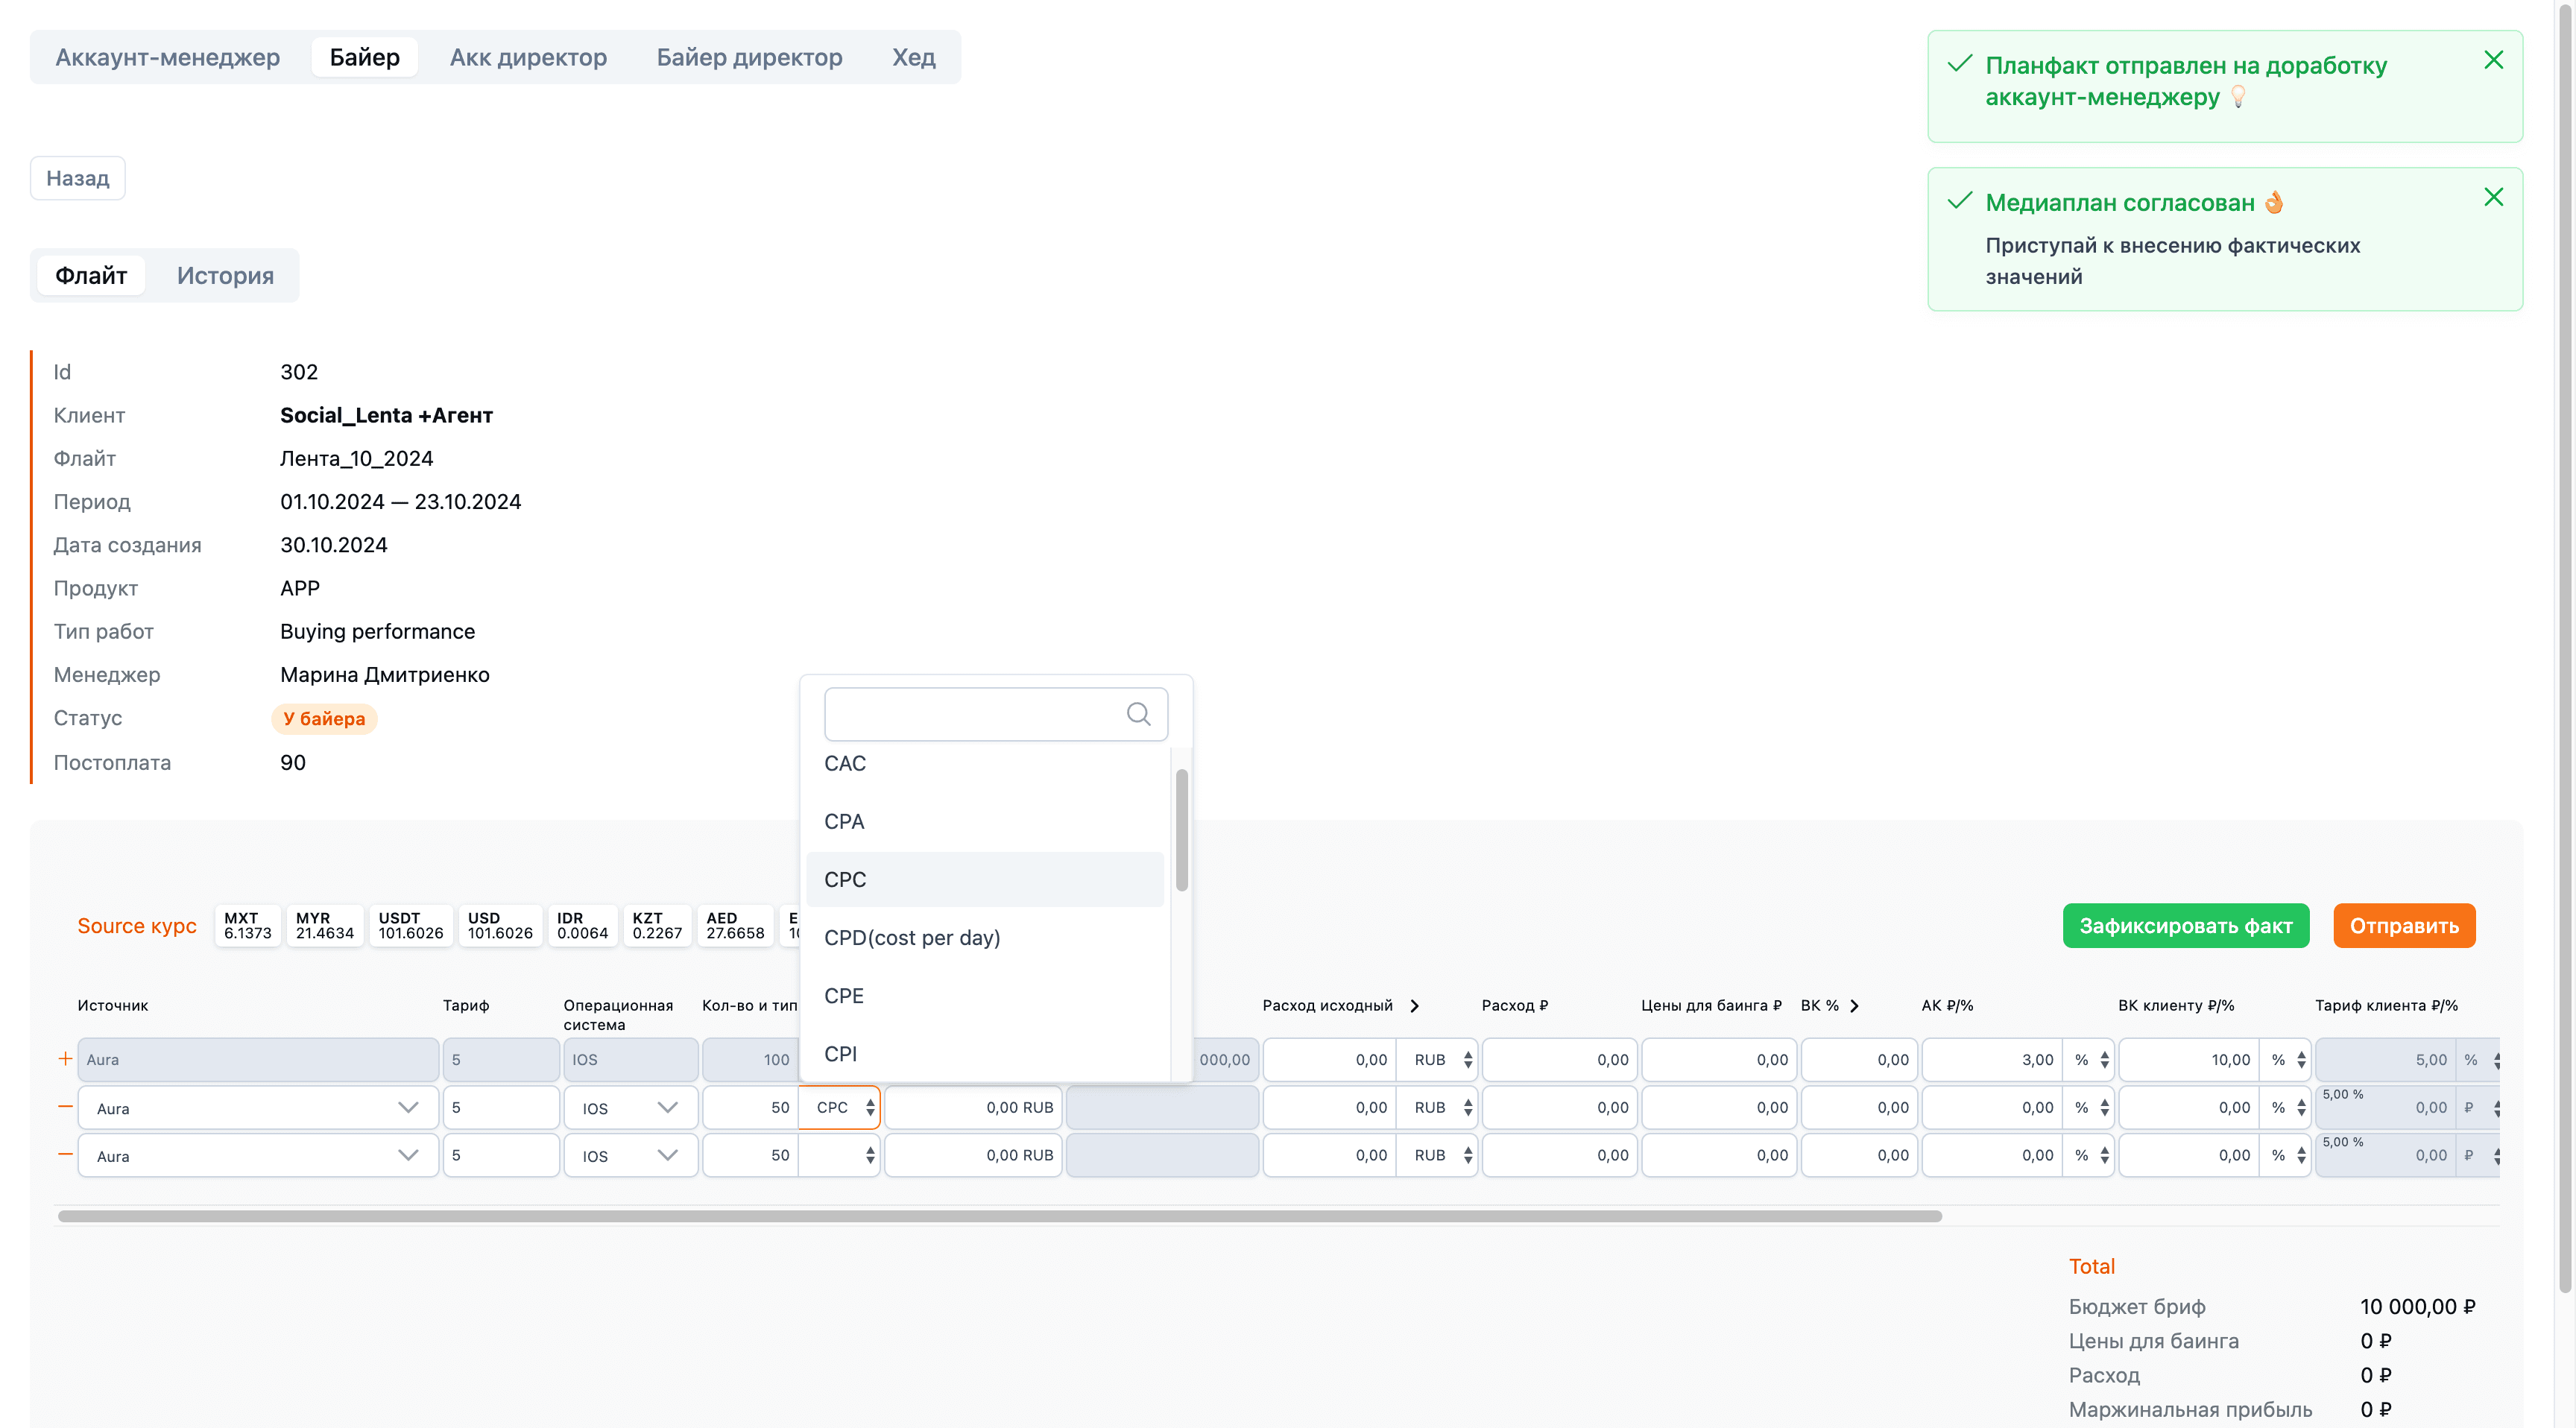Click Зафиксировать факт button
This screenshot has height=1428, width=2576.
(x=2185, y=925)
